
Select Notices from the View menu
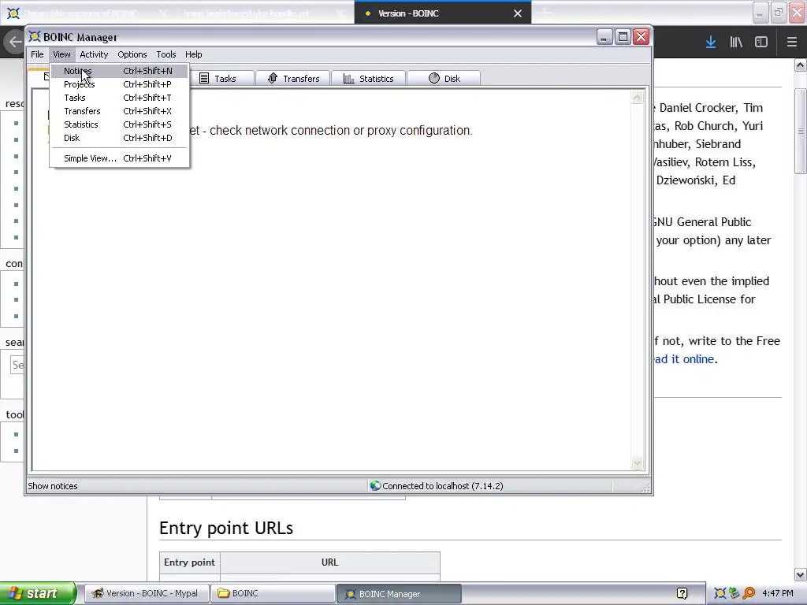click(x=120, y=71)
